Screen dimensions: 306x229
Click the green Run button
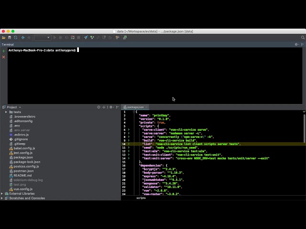click(x=55, y=38)
